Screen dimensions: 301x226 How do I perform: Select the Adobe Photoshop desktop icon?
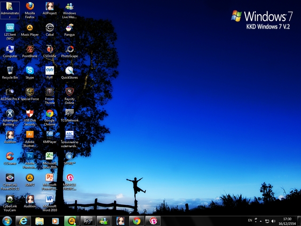tap(30, 161)
